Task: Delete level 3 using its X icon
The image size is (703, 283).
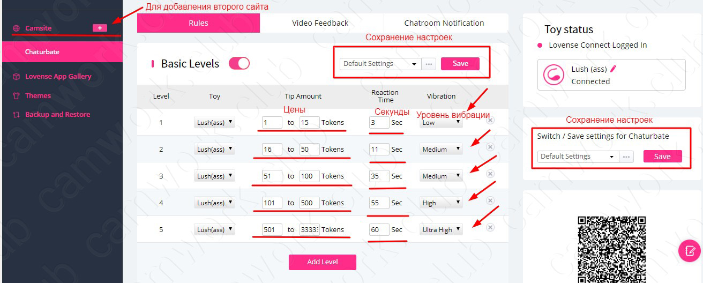Action: coord(490,174)
